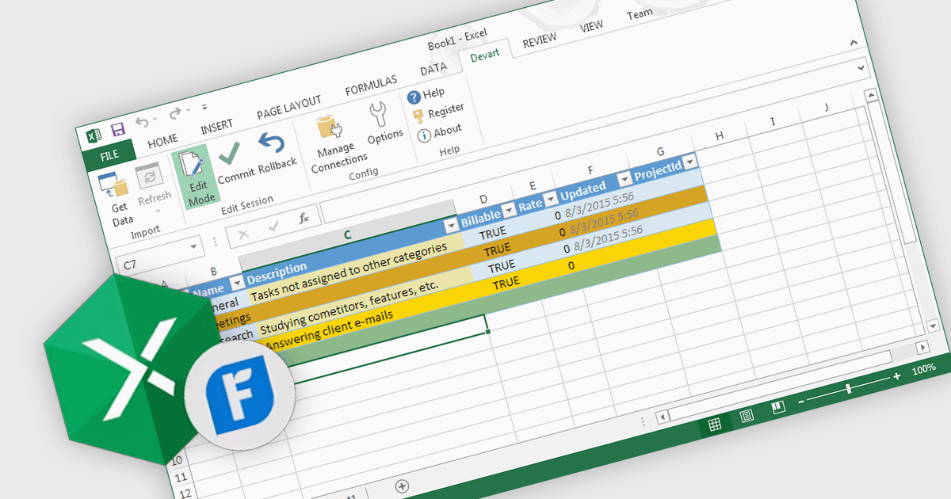Click the Insert Function fx icon
Image resolution: width=951 pixels, height=499 pixels.
tap(304, 219)
